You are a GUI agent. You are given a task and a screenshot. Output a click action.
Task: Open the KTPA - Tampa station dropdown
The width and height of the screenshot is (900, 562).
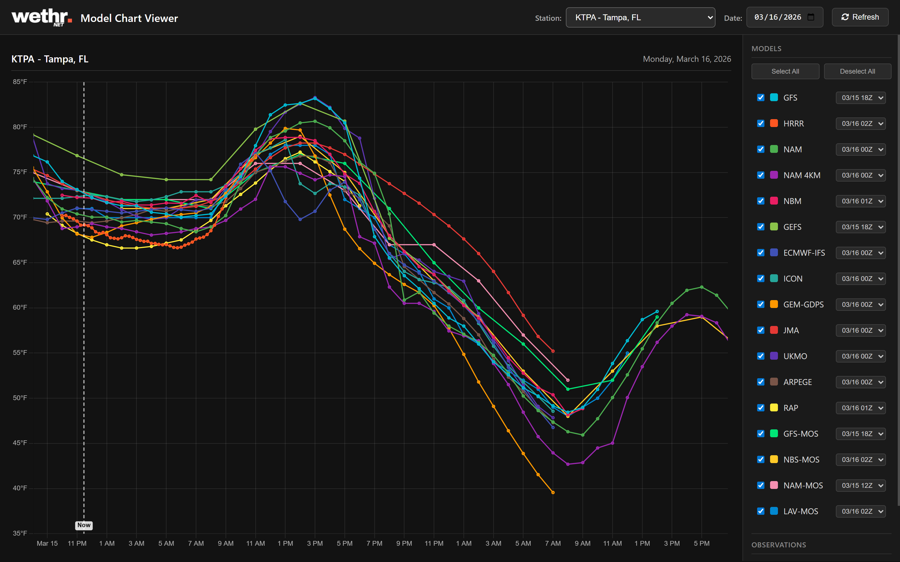[640, 17]
